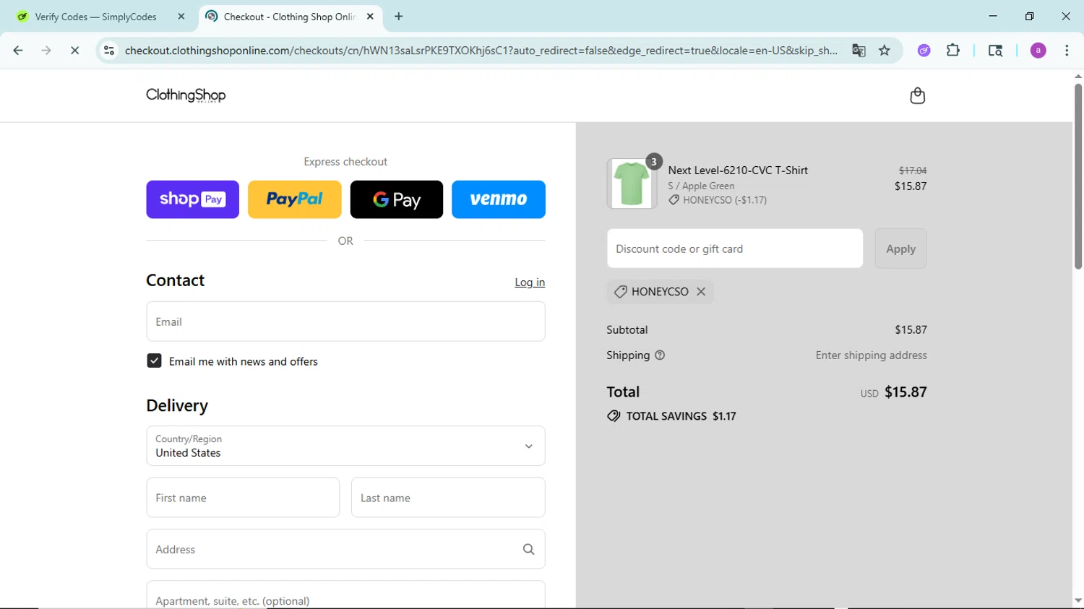
Task: Open a new browser tab
Action: click(398, 17)
